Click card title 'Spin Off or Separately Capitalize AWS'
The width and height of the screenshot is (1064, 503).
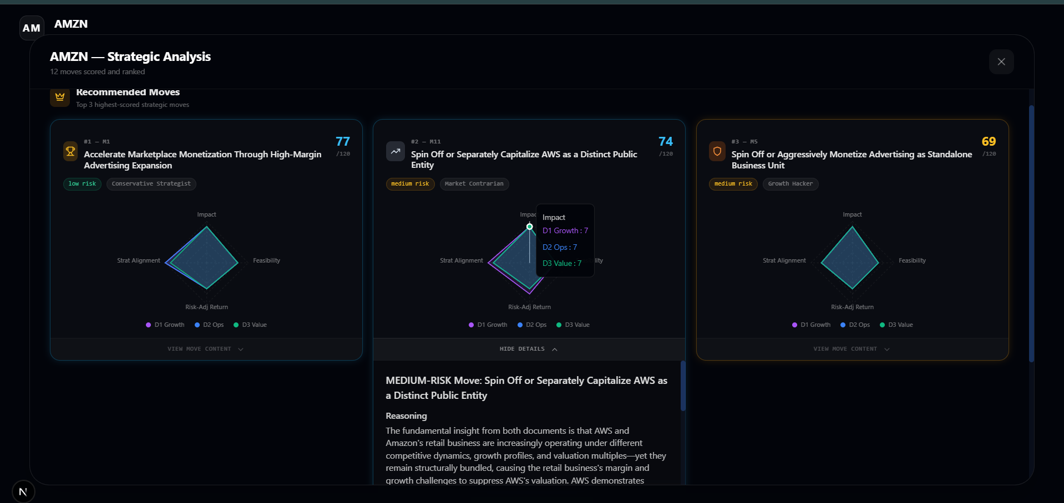point(524,160)
